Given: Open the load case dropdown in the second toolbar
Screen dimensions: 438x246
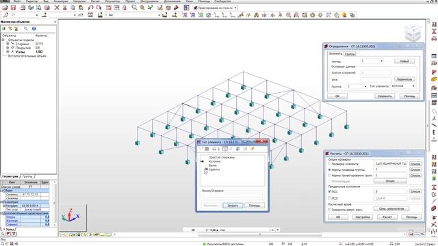Looking at the screenshot, I should [x=159, y=15].
